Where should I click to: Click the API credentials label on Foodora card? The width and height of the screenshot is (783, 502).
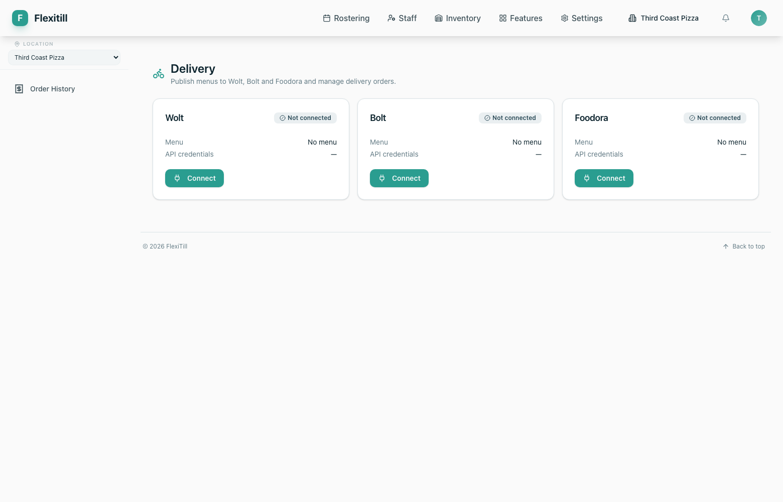tap(599, 154)
